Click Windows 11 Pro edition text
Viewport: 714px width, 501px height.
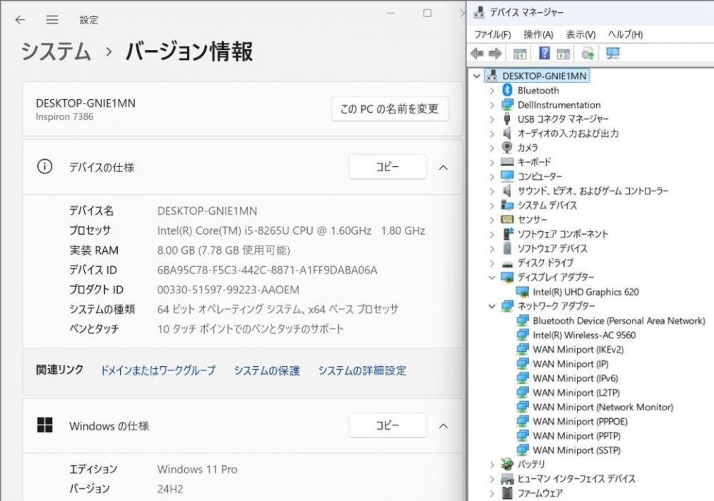click(x=197, y=469)
